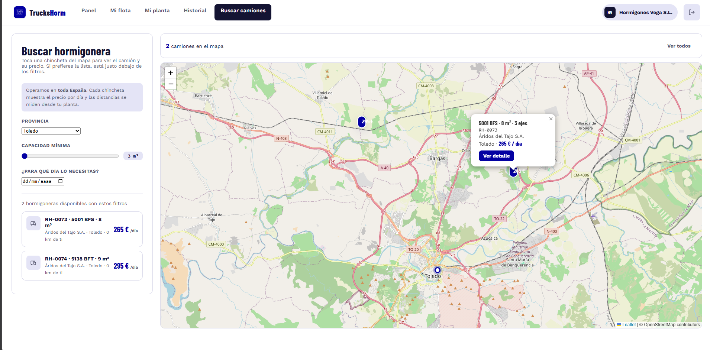
Task: Click the 'Áridos del Tajo S.A.' popup text
Action: 501,136
